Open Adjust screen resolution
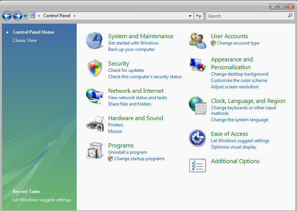 [235, 87]
